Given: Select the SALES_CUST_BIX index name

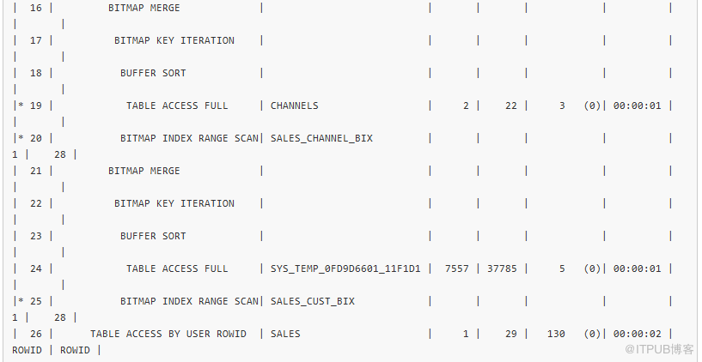Looking at the screenshot, I should (313, 301).
